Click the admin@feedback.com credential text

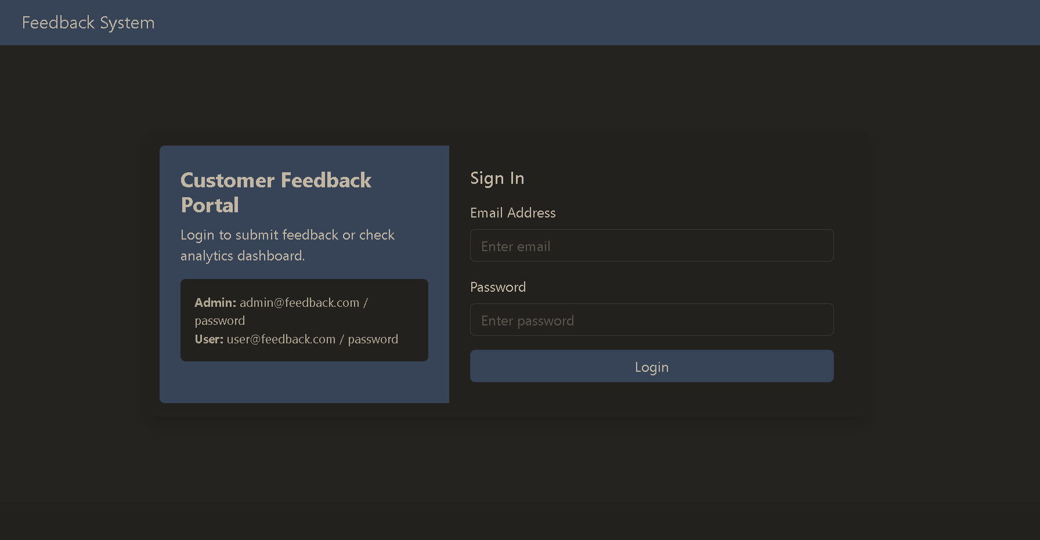click(x=299, y=303)
